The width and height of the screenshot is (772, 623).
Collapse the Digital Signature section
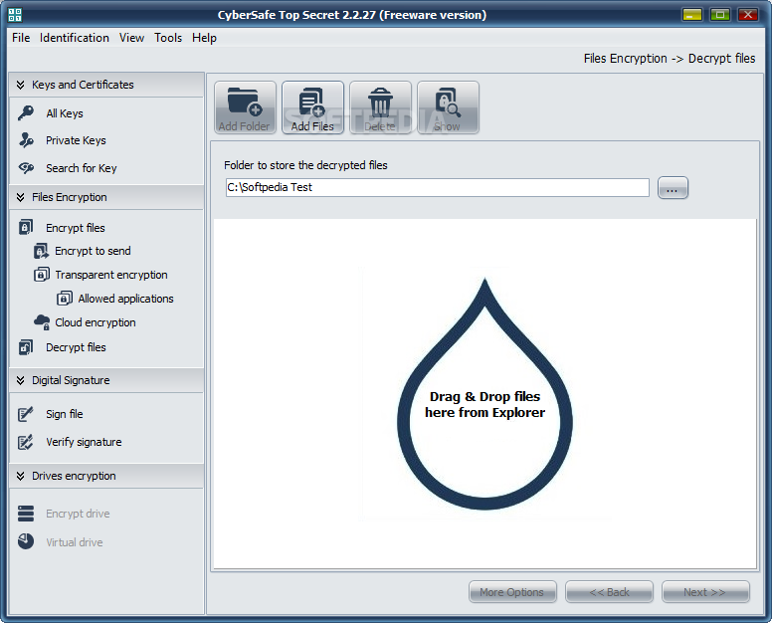click(106, 380)
